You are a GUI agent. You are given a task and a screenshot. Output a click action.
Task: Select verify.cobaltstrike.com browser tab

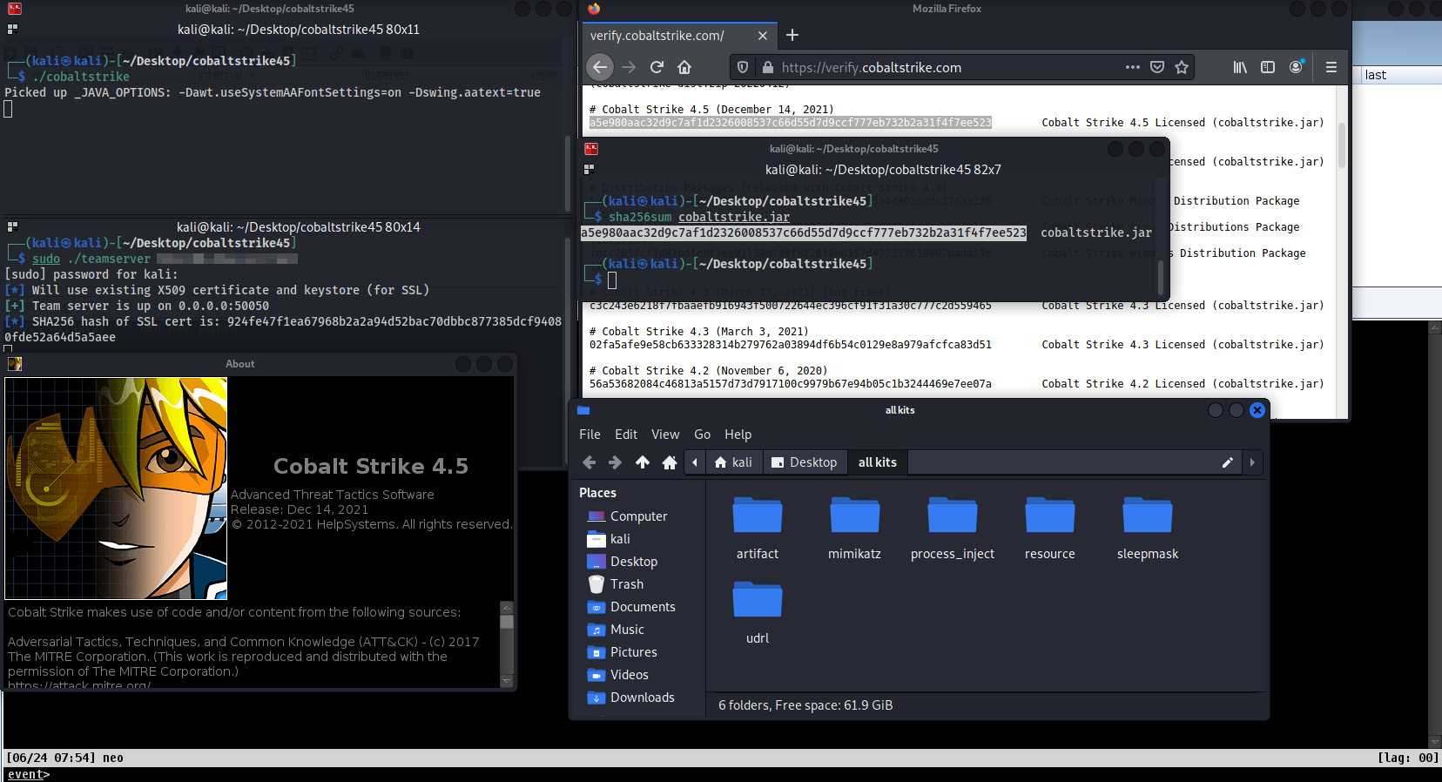678,36
